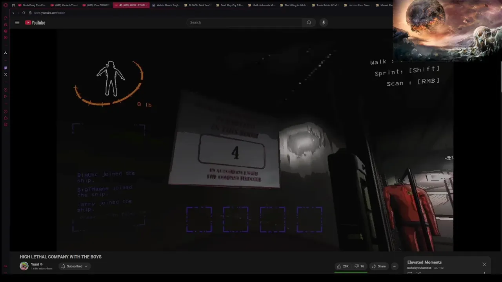Click the space artwork thumbnail overlay
The image size is (502, 282).
click(447, 31)
